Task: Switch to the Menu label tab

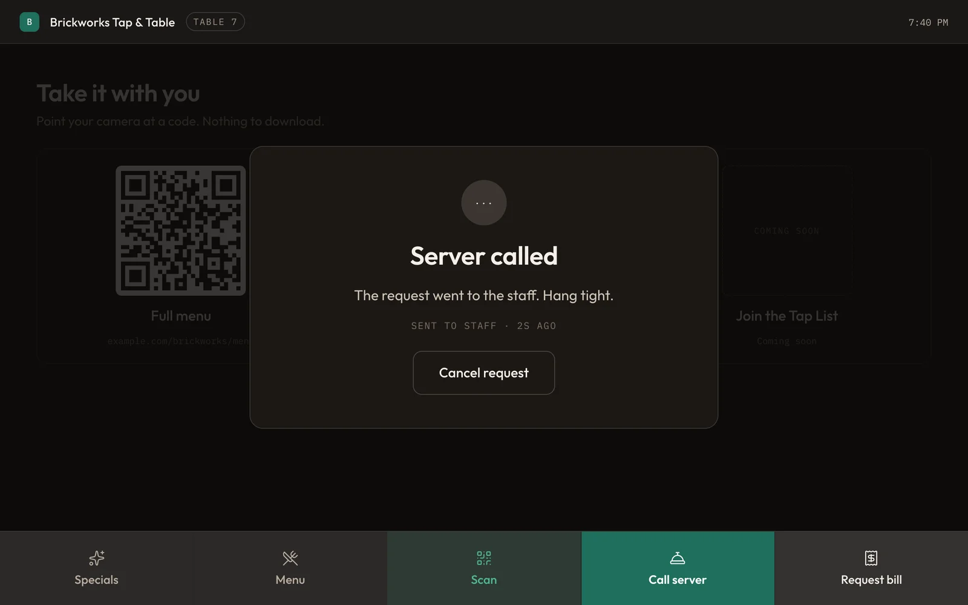Action: click(x=290, y=580)
